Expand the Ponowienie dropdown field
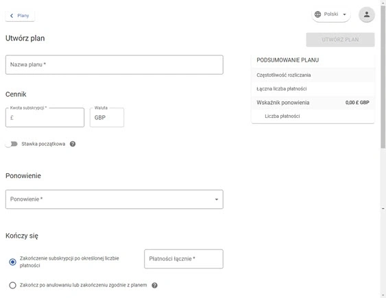The width and height of the screenshot is (386, 298). [114, 199]
